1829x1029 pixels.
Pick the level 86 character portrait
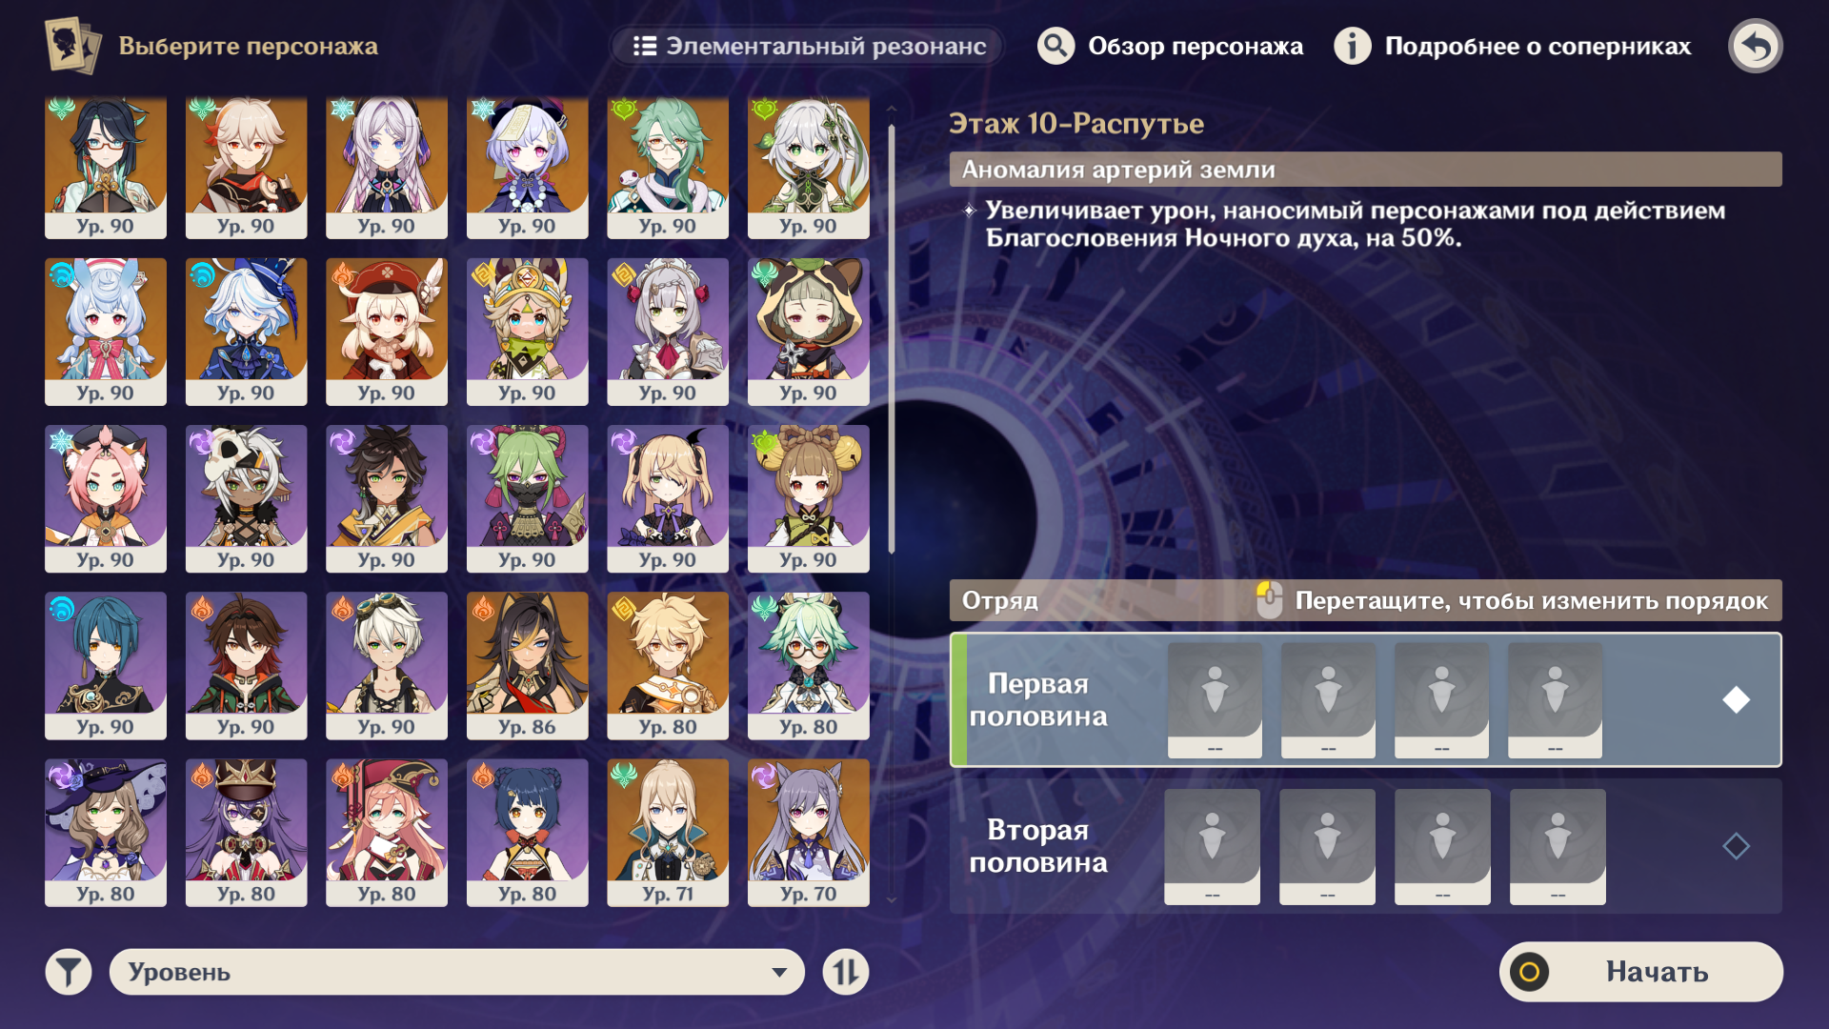tap(527, 665)
